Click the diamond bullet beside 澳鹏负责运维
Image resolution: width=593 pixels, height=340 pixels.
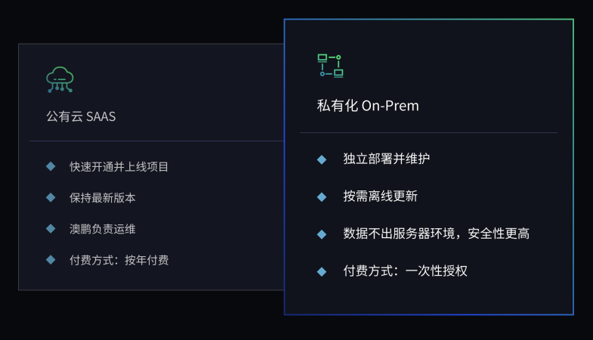click(51, 229)
